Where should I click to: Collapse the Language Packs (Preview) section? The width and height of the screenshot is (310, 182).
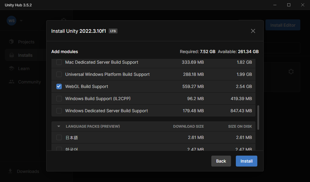click(x=59, y=126)
